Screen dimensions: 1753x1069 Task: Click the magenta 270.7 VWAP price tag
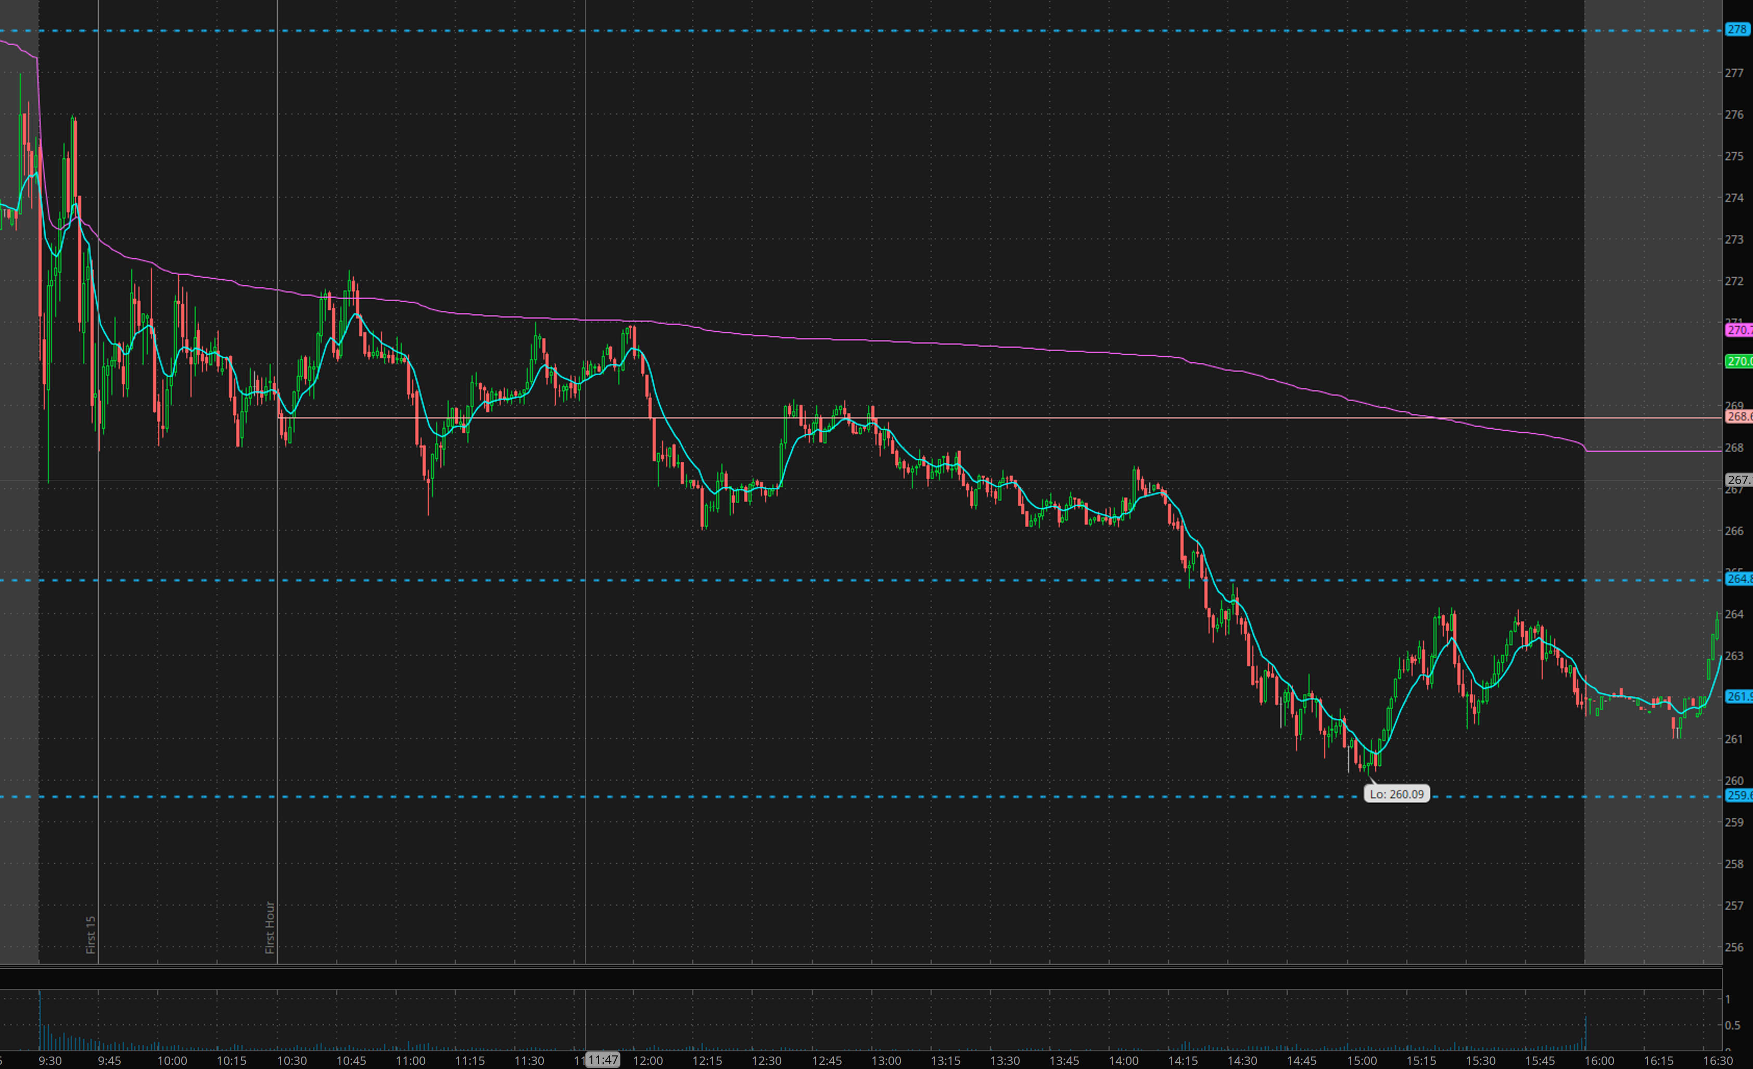pos(1739,330)
